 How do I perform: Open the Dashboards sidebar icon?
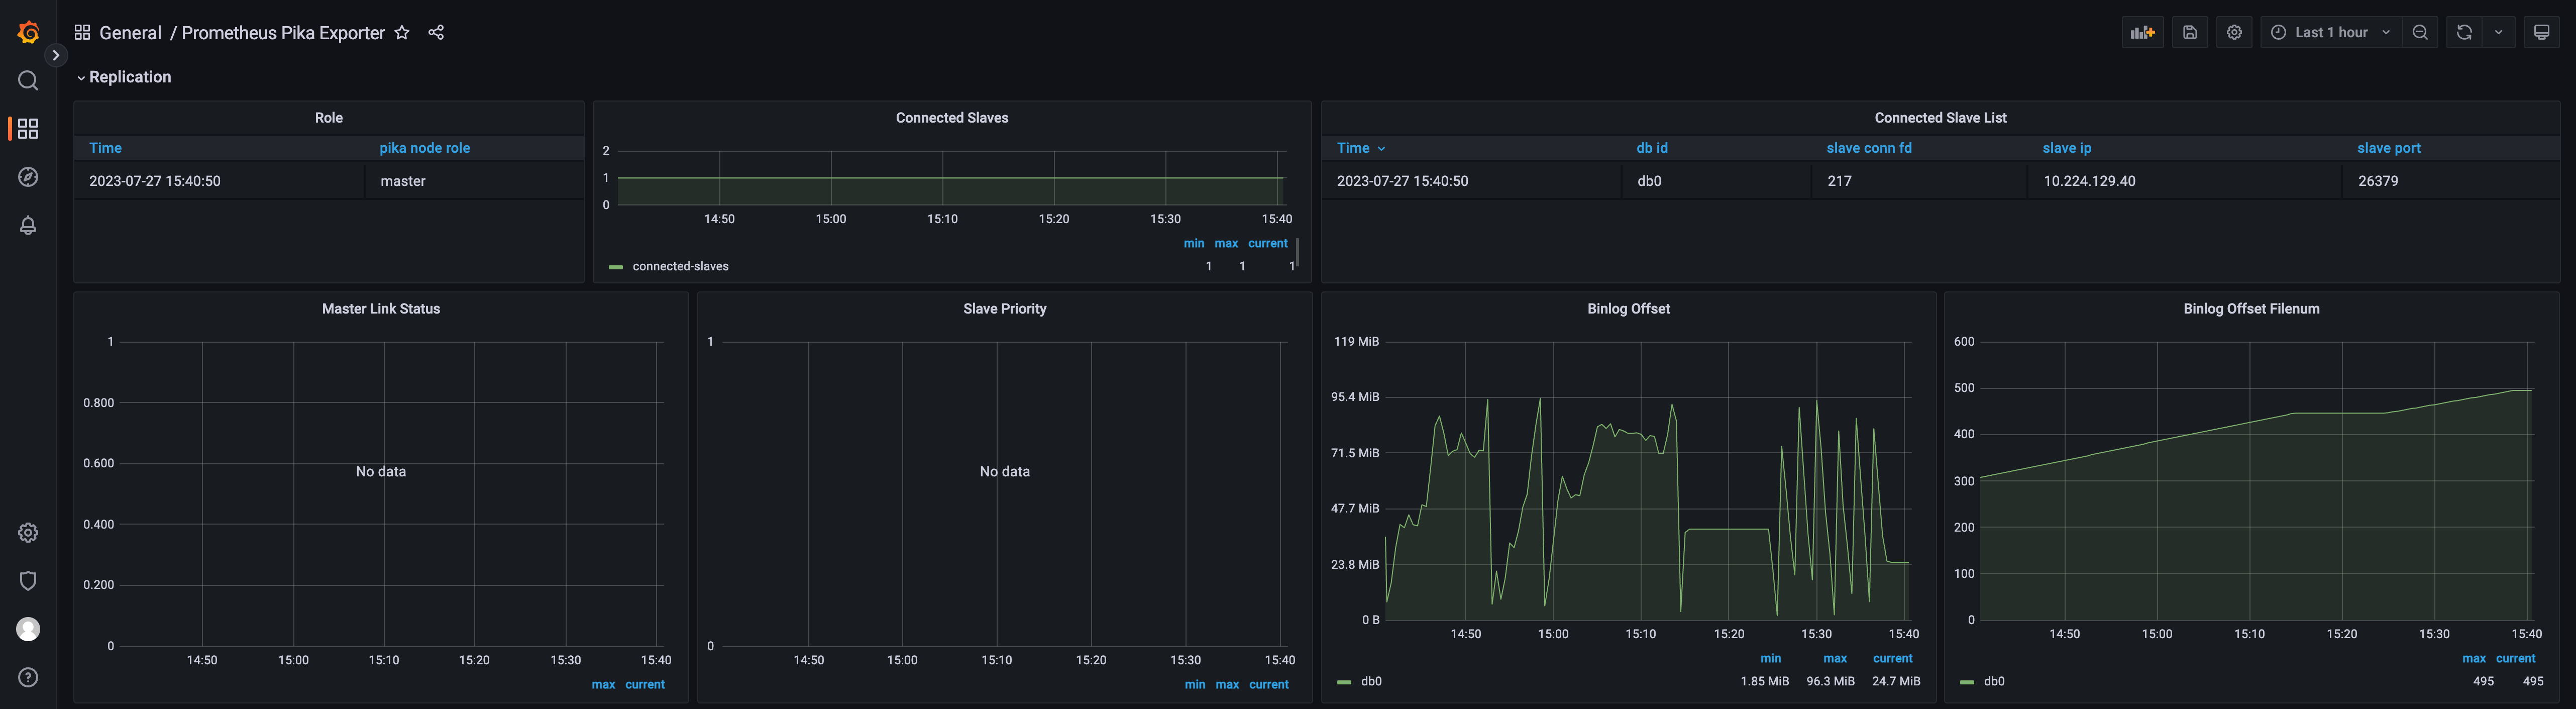click(x=28, y=129)
